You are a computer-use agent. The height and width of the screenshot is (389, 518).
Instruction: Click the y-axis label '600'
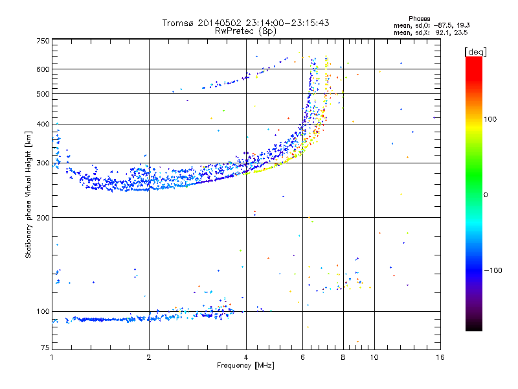pyautogui.click(x=43, y=69)
